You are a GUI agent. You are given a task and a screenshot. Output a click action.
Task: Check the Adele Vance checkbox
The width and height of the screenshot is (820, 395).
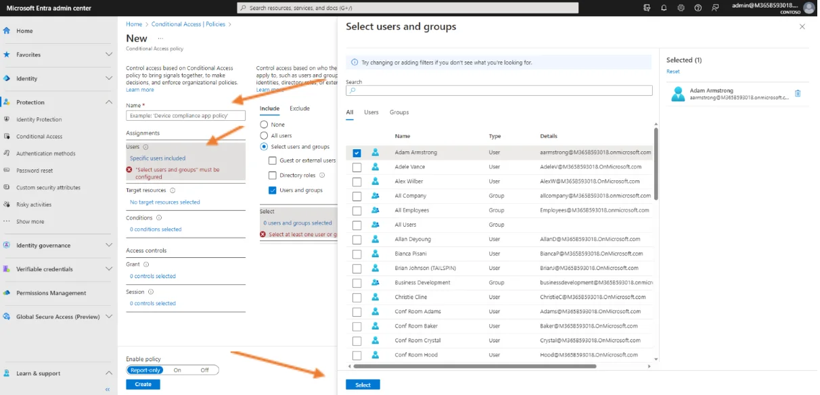(x=357, y=167)
